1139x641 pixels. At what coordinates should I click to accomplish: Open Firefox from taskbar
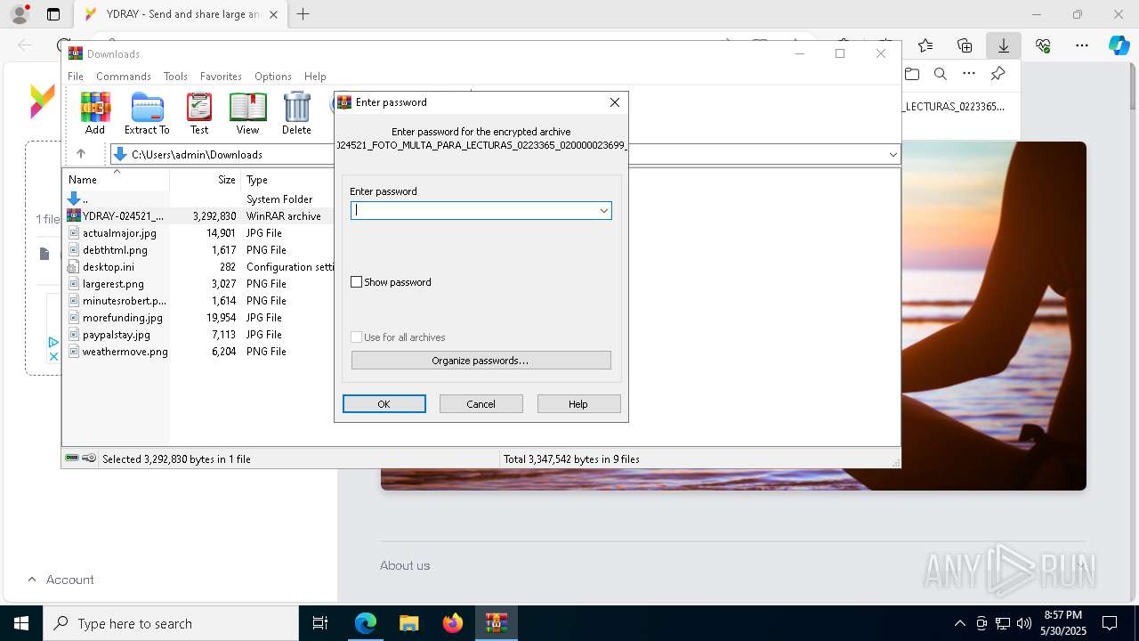[453, 623]
